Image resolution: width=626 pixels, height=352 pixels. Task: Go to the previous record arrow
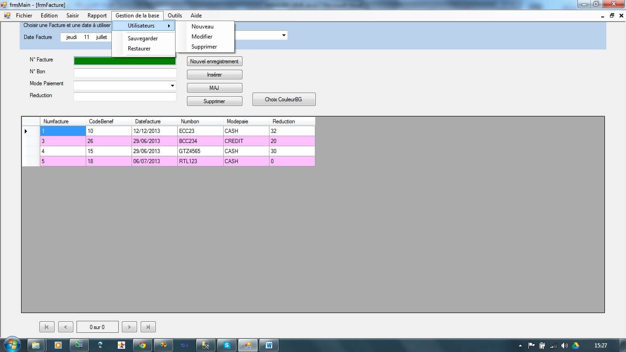[66, 327]
